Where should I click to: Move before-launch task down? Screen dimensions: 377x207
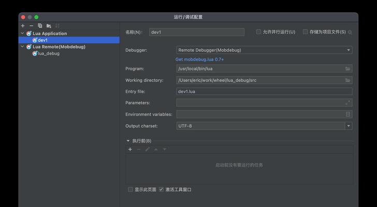[165, 150]
